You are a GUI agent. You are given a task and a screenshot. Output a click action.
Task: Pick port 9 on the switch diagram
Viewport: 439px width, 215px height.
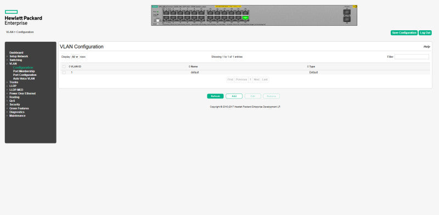coord(194,13)
